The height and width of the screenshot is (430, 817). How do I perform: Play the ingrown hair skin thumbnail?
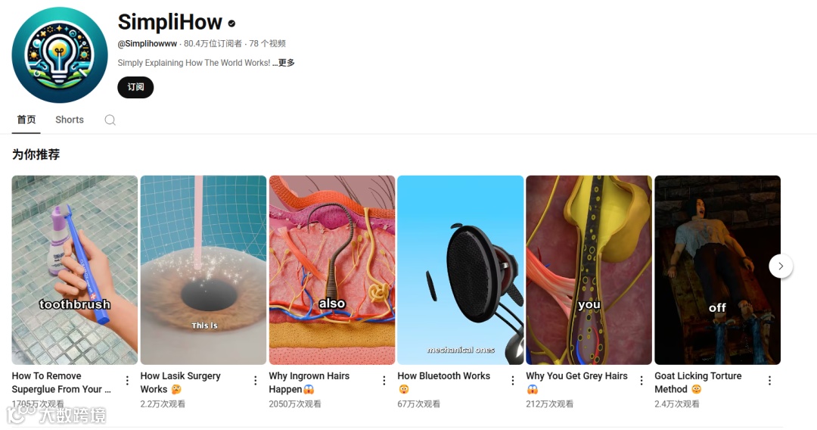[x=332, y=270]
